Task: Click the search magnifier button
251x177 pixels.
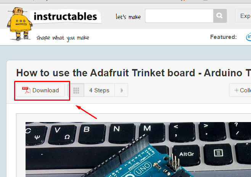Action: pyautogui.click(x=220, y=16)
